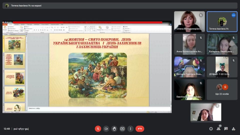The width and height of the screenshot is (240, 135).
Task: Click the muted mic icon on your self-view
Action: pos(217,106)
